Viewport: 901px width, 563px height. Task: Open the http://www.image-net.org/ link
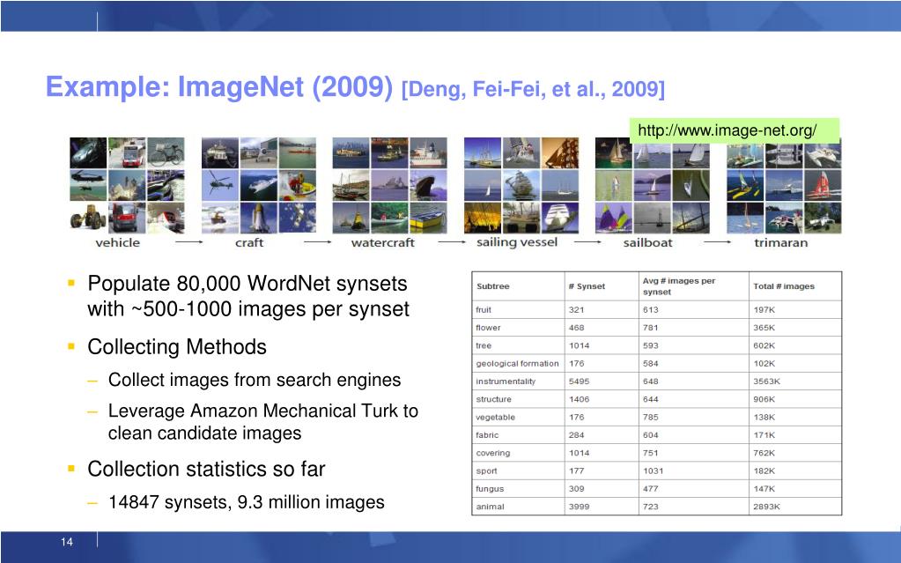tap(727, 130)
